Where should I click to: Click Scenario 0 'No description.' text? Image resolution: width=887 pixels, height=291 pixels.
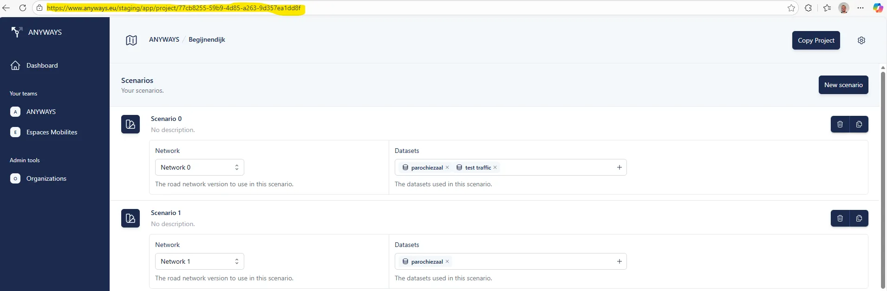pyautogui.click(x=173, y=130)
